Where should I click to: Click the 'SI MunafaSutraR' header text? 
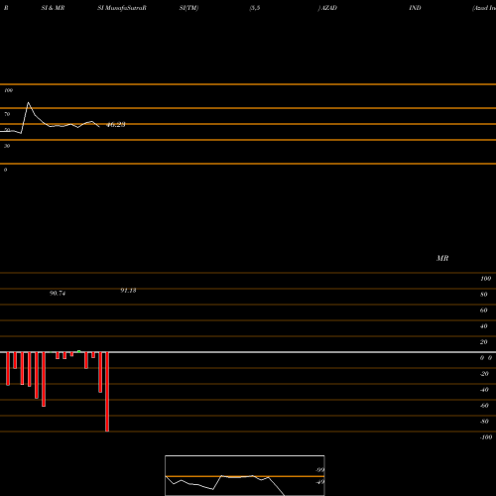click(122, 8)
